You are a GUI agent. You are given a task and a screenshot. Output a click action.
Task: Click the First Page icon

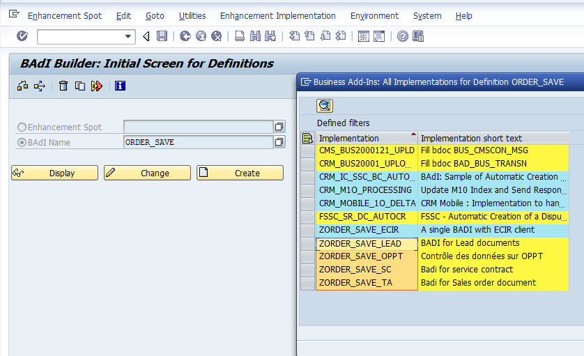[294, 36]
